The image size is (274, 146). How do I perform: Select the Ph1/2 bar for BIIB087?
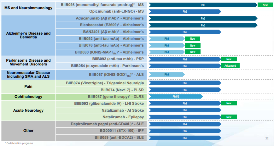[176, 97]
